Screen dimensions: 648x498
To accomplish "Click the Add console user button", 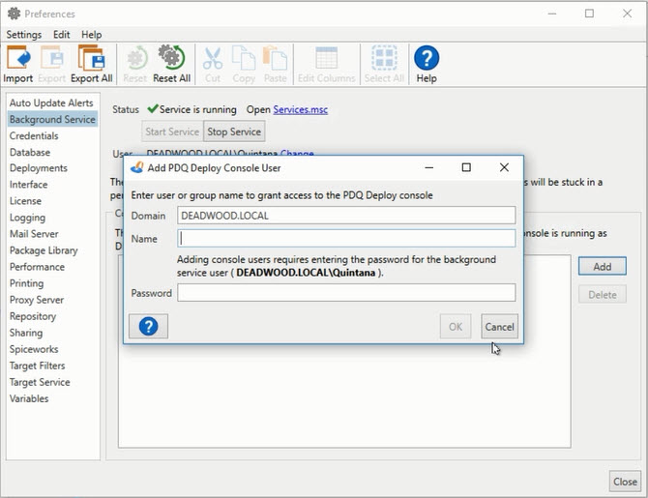I will coord(603,267).
